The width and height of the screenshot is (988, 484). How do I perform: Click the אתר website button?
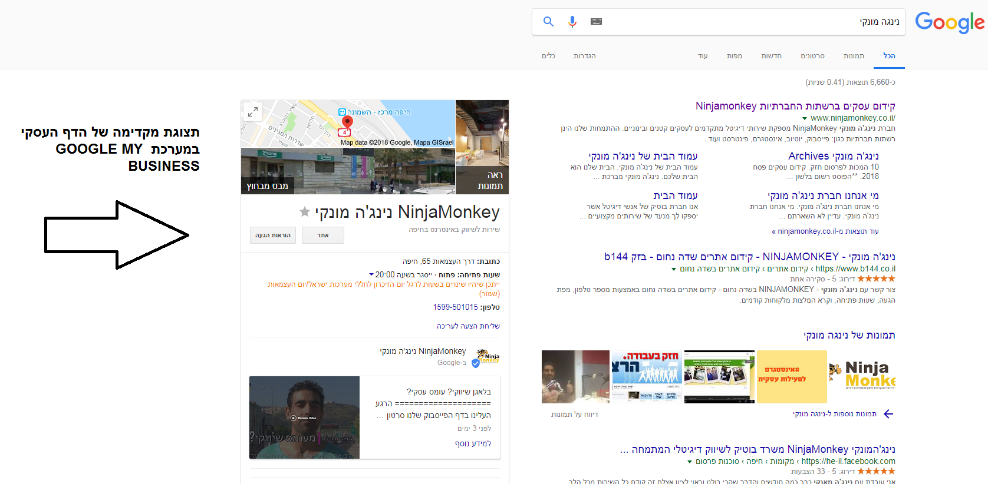pyautogui.click(x=323, y=236)
